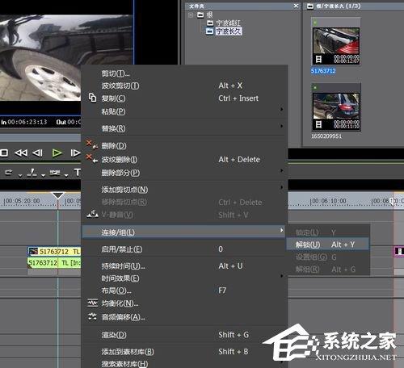Click the red X icon beside 删除(D)

click(x=91, y=144)
